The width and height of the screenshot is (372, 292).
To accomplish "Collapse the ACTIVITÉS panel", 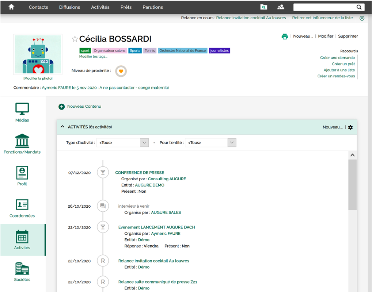I will pos(62,127).
